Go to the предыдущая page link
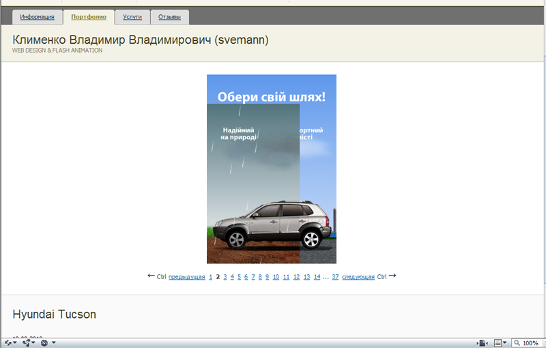The image size is (546, 348). (x=186, y=277)
